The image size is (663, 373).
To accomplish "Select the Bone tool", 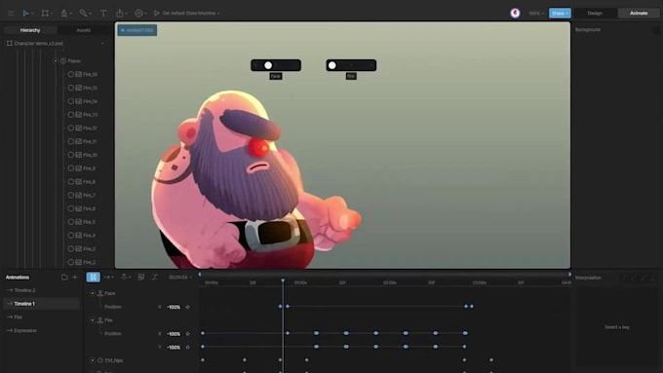I will (83, 13).
